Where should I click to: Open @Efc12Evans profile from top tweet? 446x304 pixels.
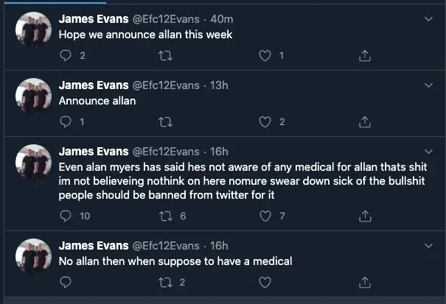pos(165,18)
